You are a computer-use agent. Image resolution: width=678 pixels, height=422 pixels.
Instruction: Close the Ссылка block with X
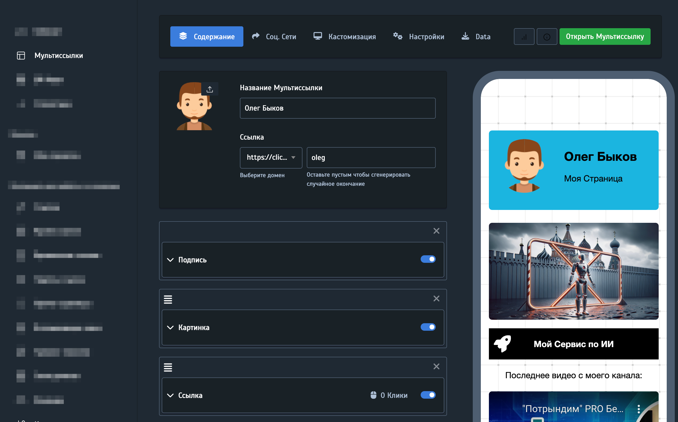[x=436, y=366]
